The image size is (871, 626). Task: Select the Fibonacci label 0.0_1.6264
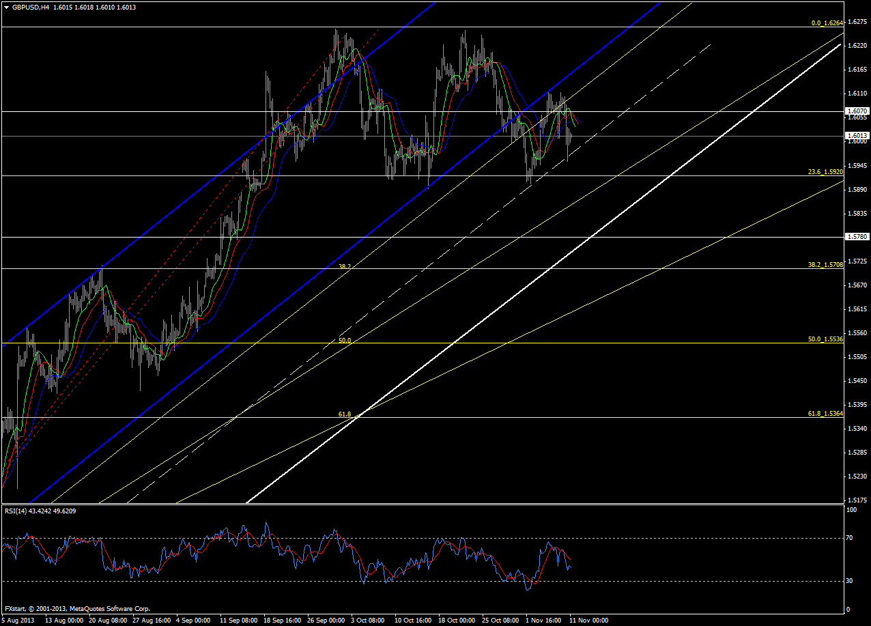(827, 23)
